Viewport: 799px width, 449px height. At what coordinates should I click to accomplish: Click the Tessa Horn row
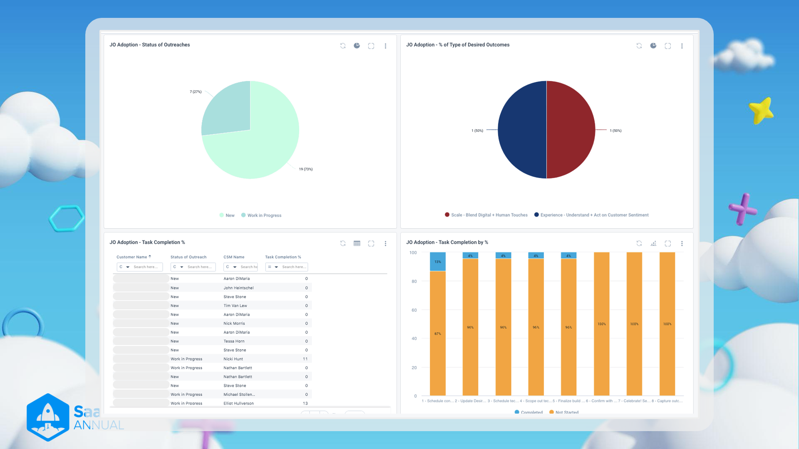(212, 341)
